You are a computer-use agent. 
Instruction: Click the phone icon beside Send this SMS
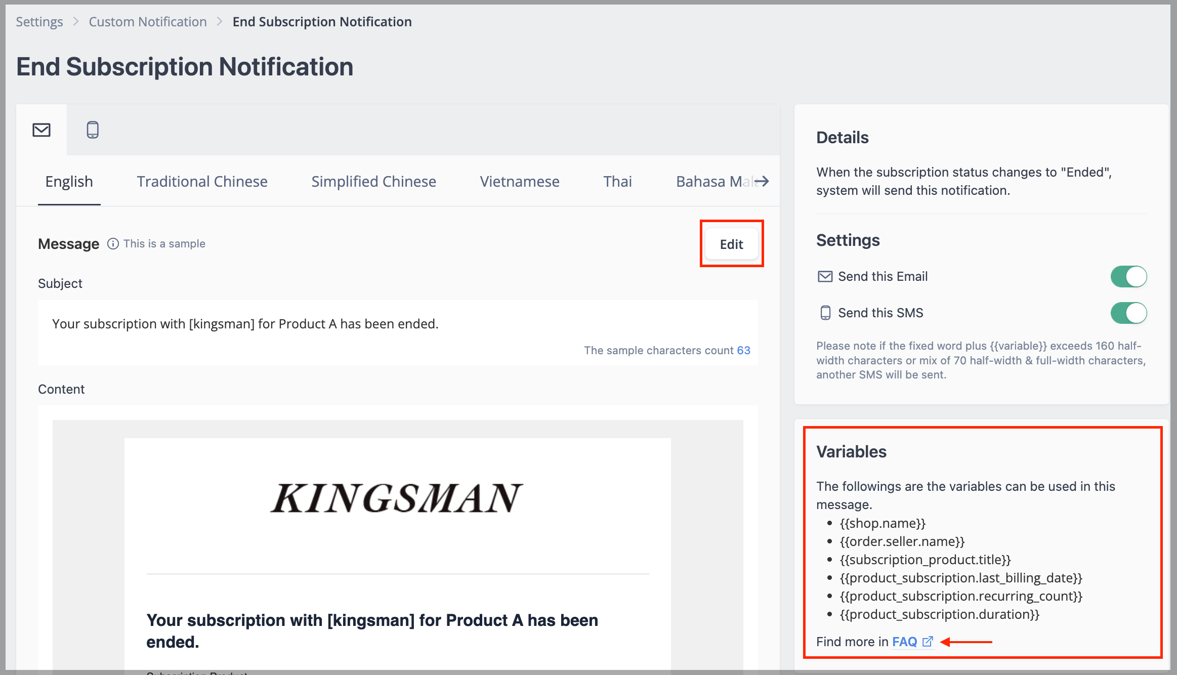[825, 313]
